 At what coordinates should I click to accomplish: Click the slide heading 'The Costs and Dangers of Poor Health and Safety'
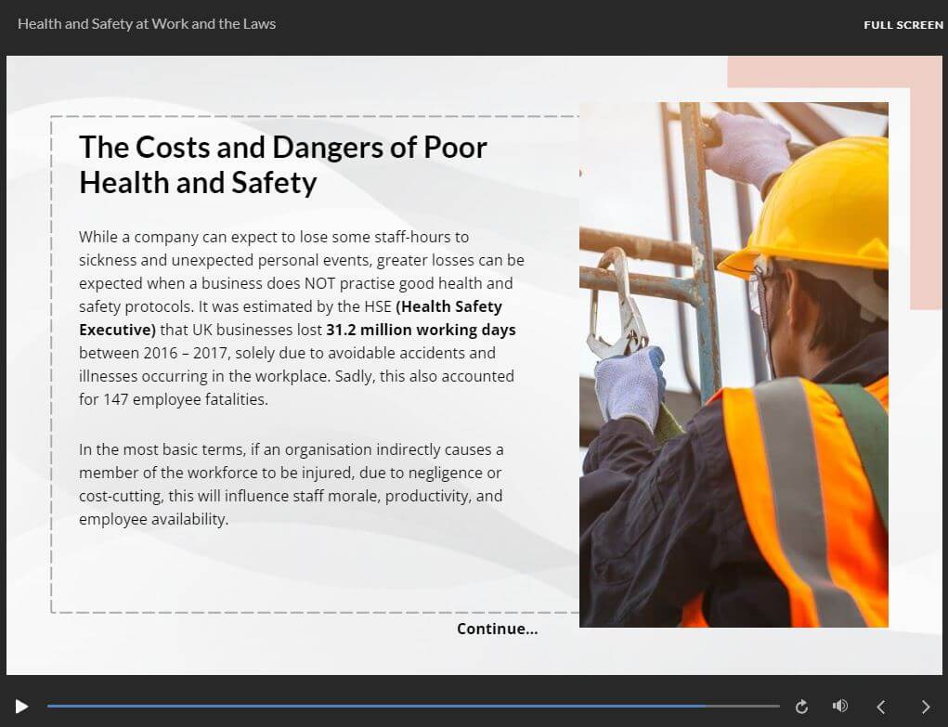coord(283,164)
